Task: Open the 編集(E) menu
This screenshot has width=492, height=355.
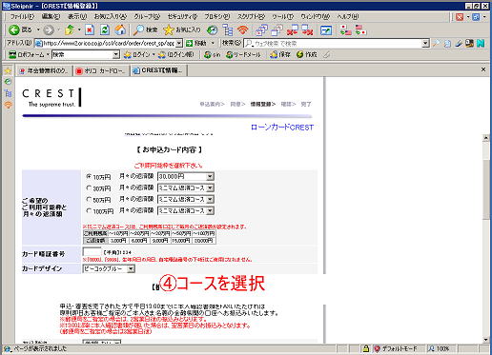Action: [51, 16]
